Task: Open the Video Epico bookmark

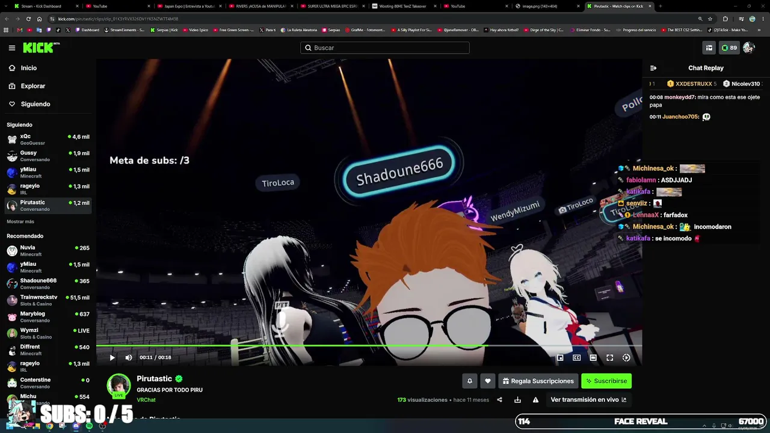Action: click(196, 30)
